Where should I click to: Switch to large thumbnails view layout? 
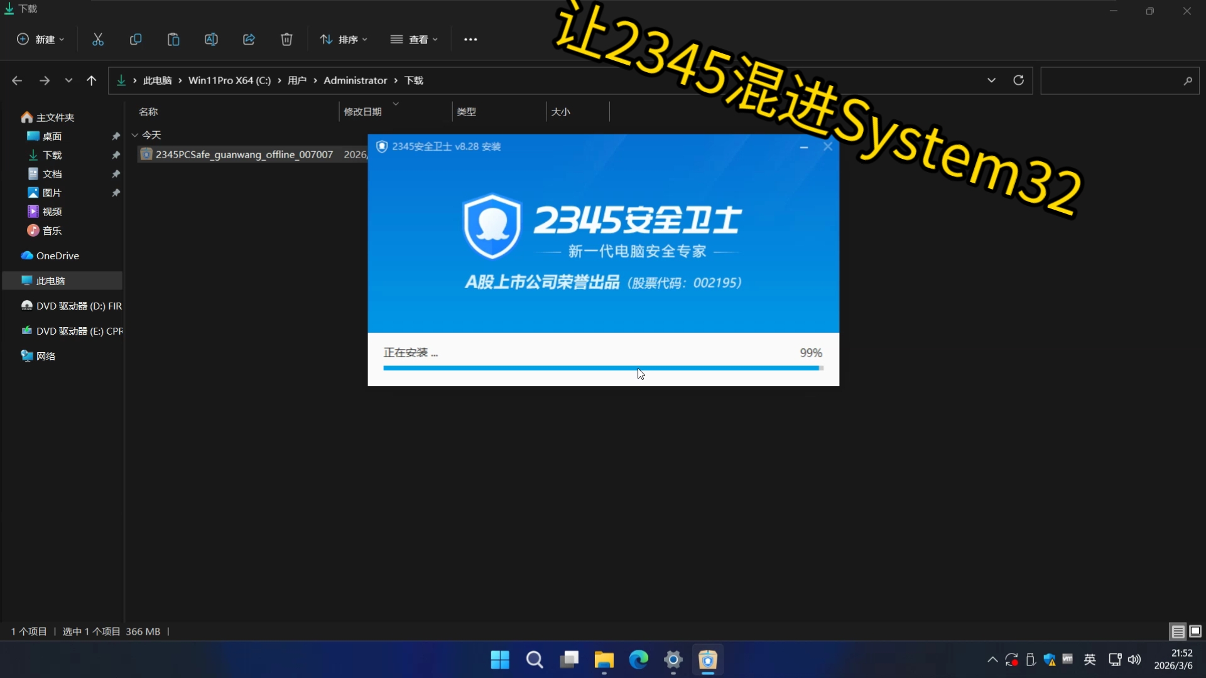click(1195, 631)
